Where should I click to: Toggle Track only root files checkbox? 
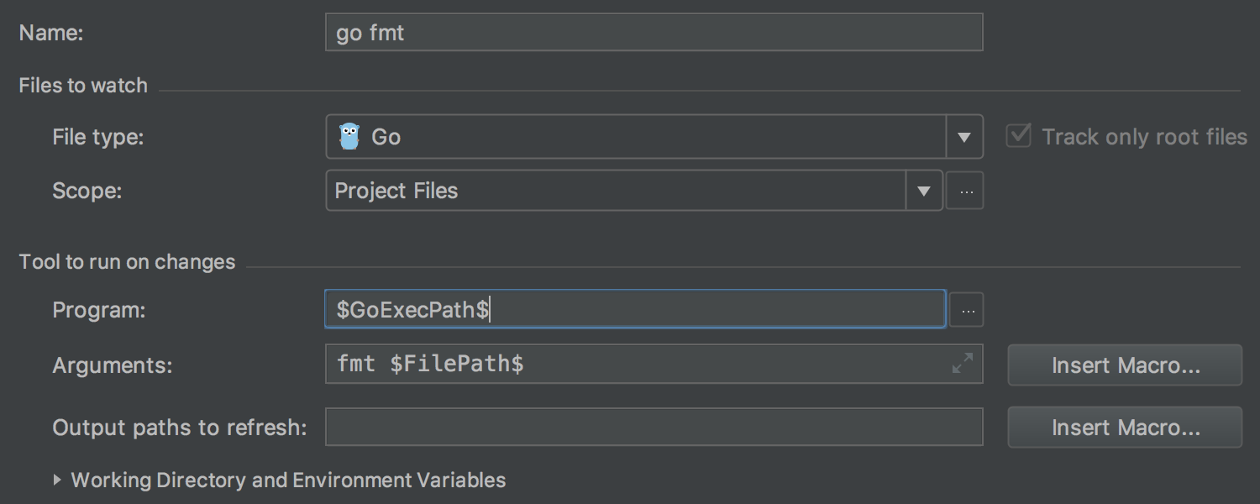click(1019, 135)
